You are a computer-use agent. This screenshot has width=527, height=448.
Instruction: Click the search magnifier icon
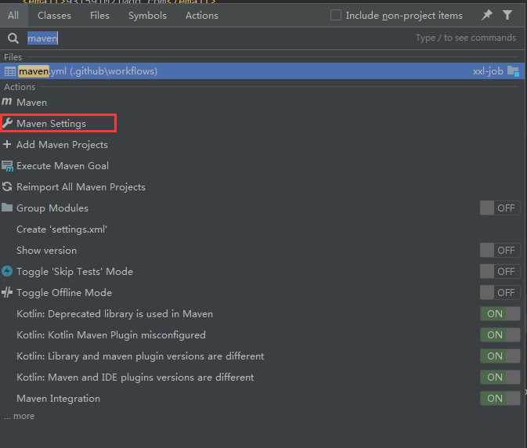coord(13,38)
